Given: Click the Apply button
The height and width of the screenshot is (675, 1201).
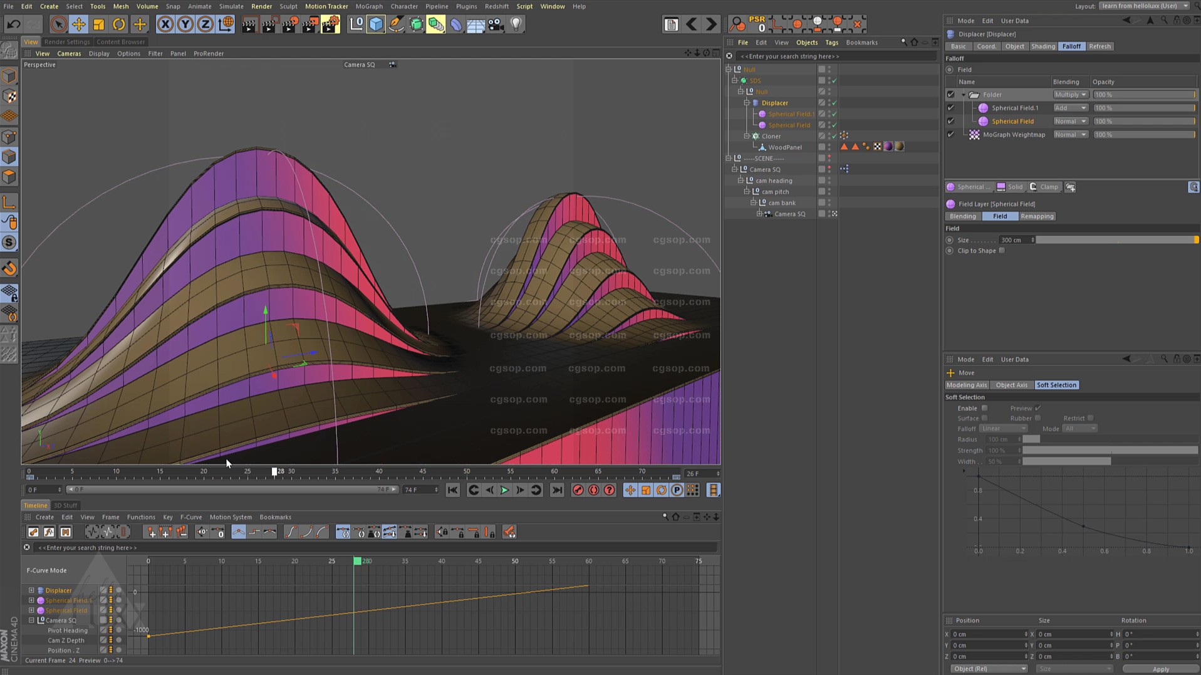Looking at the screenshot, I should pos(1160,669).
